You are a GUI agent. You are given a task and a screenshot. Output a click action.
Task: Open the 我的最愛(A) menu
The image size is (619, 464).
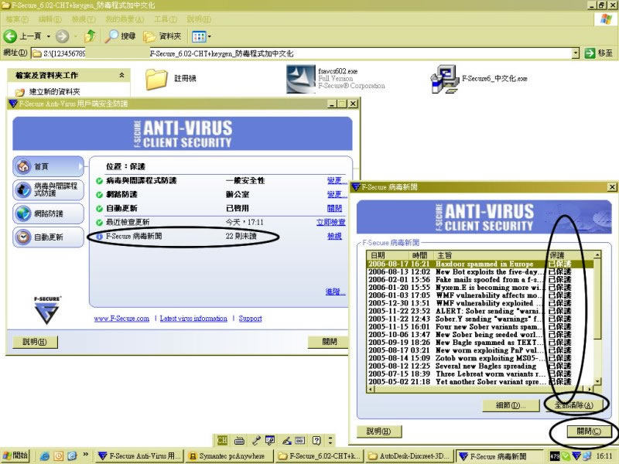coord(125,19)
